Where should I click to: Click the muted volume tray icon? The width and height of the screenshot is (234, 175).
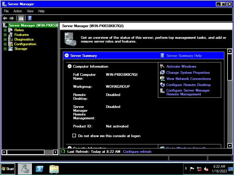(206, 169)
